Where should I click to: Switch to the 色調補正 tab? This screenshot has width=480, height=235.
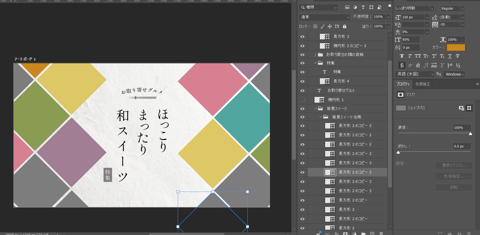click(x=422, y=84)
